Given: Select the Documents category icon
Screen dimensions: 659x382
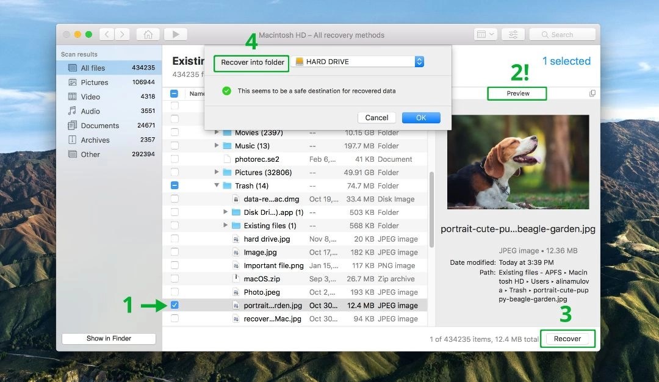Looking at the screenshot, I should (x=74, y=125).
